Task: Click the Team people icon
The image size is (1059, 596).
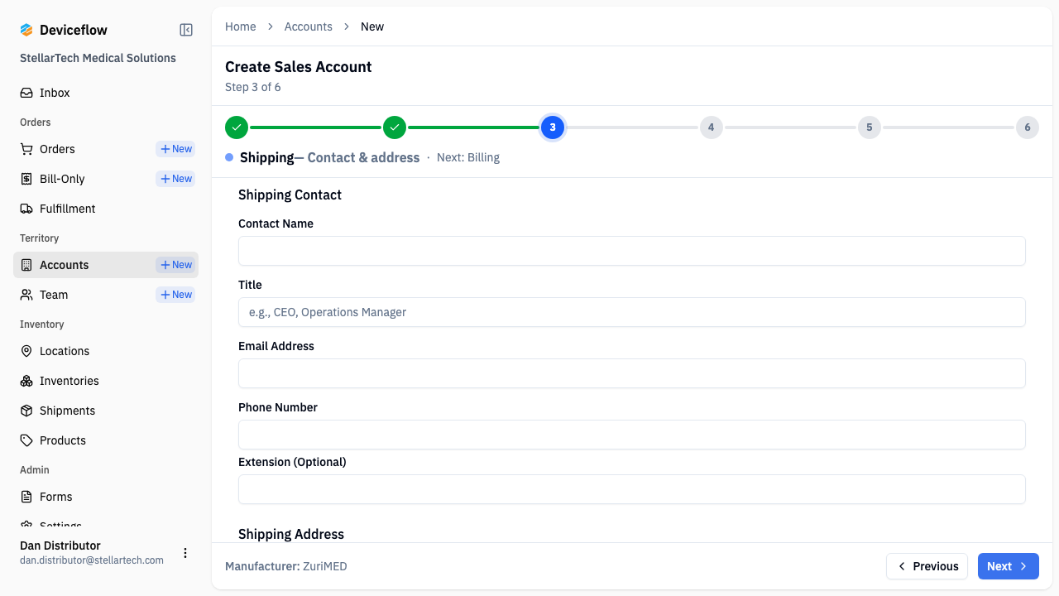Action: point(26,295)
